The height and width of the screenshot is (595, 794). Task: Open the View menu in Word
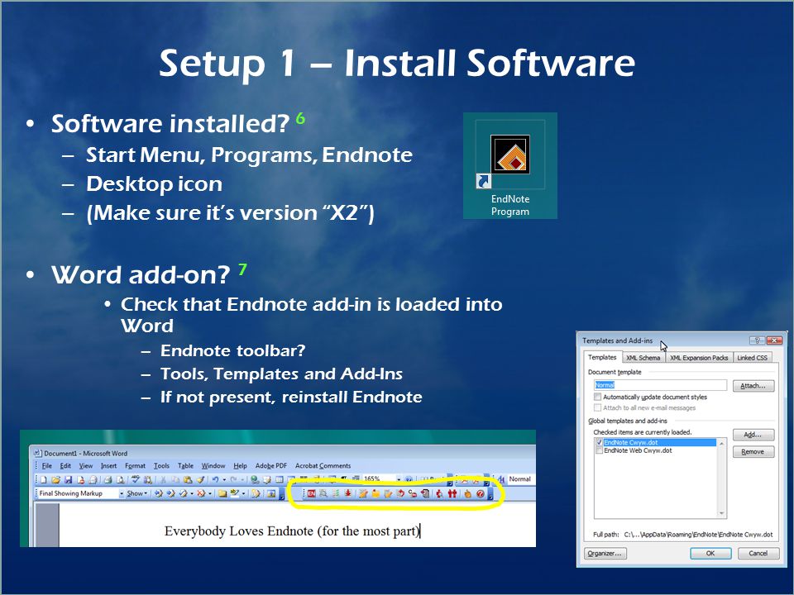(85, 466)
